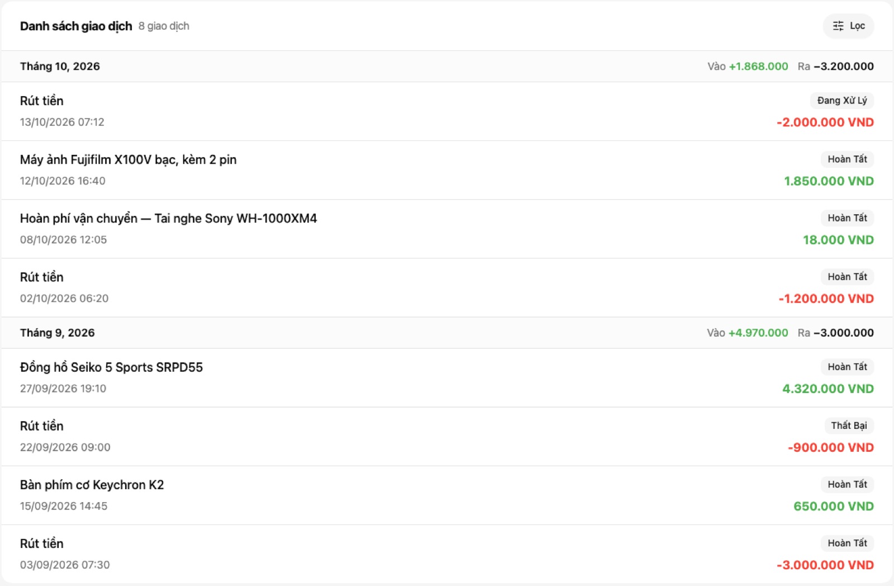Click 'Hoàn Tất' badge on Keychron row
The image size is (894, 586).
[x=847, y=484]
